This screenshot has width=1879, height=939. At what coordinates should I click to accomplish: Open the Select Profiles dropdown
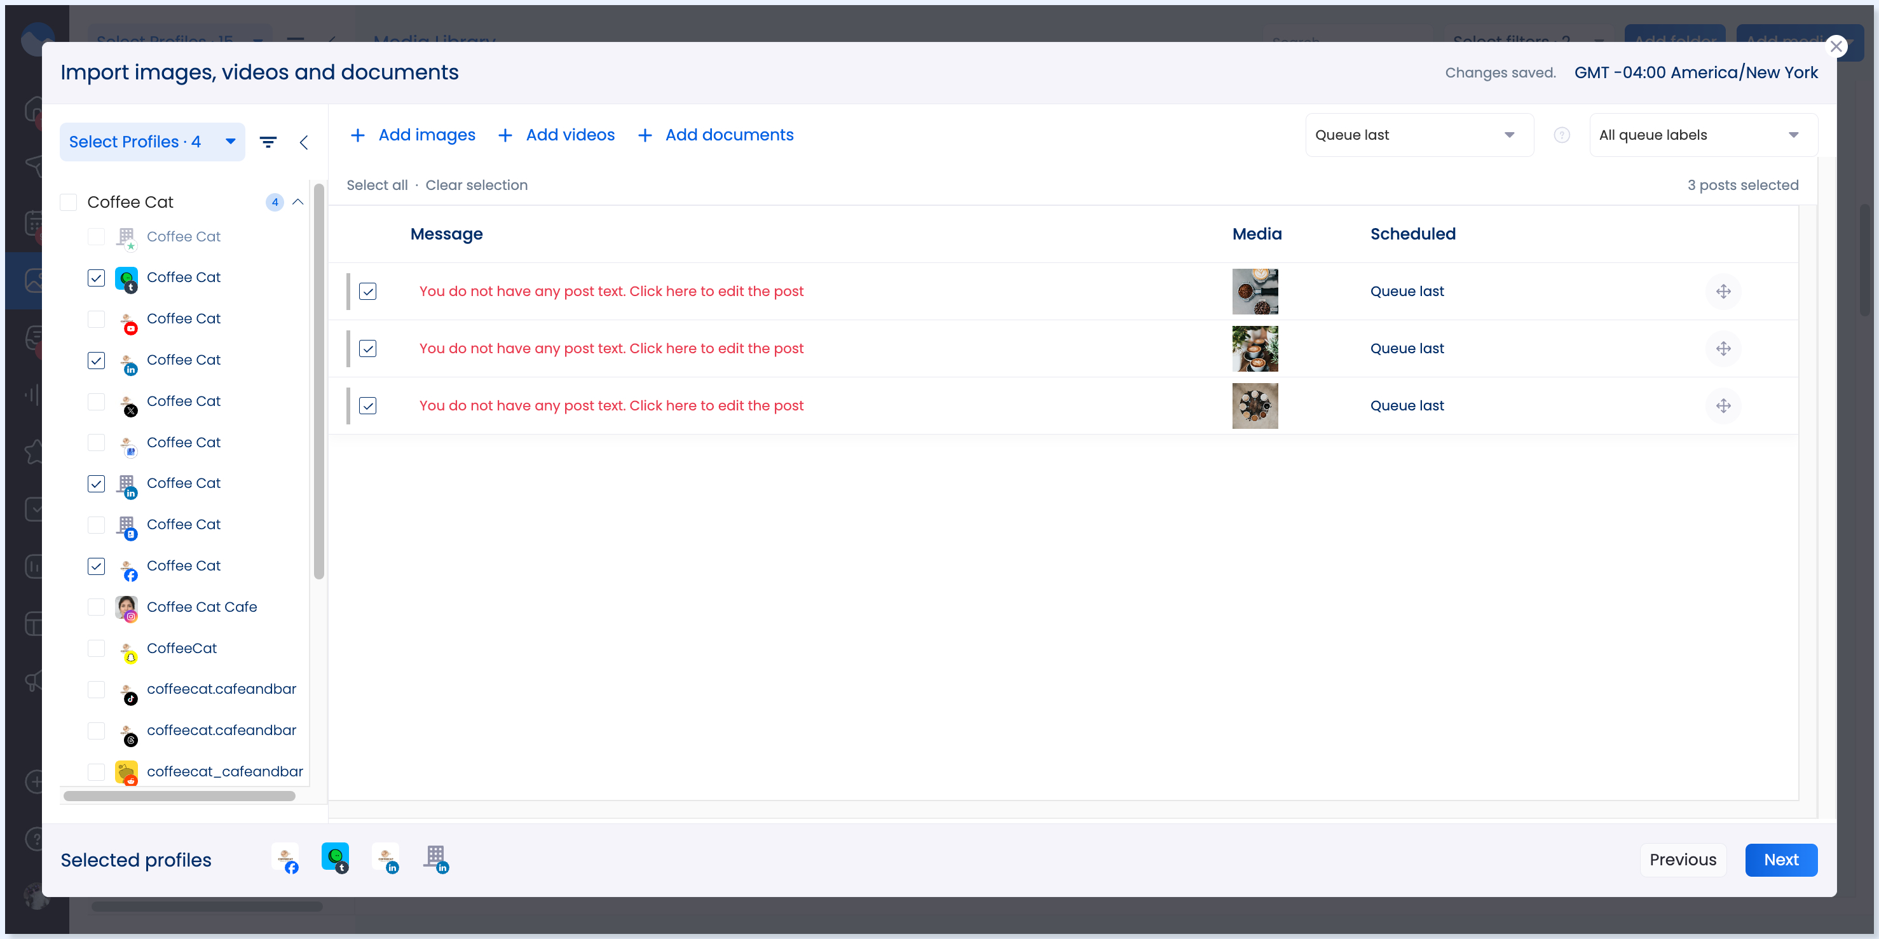(x=153, y=142)
